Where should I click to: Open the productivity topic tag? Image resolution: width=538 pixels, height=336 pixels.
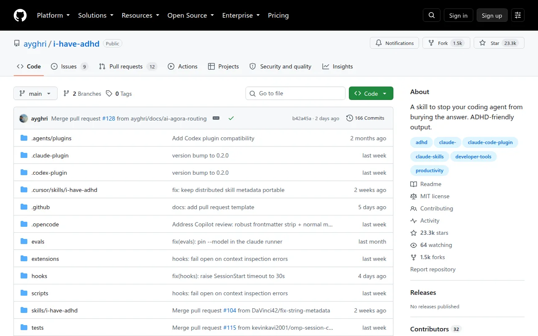point(430,171)
